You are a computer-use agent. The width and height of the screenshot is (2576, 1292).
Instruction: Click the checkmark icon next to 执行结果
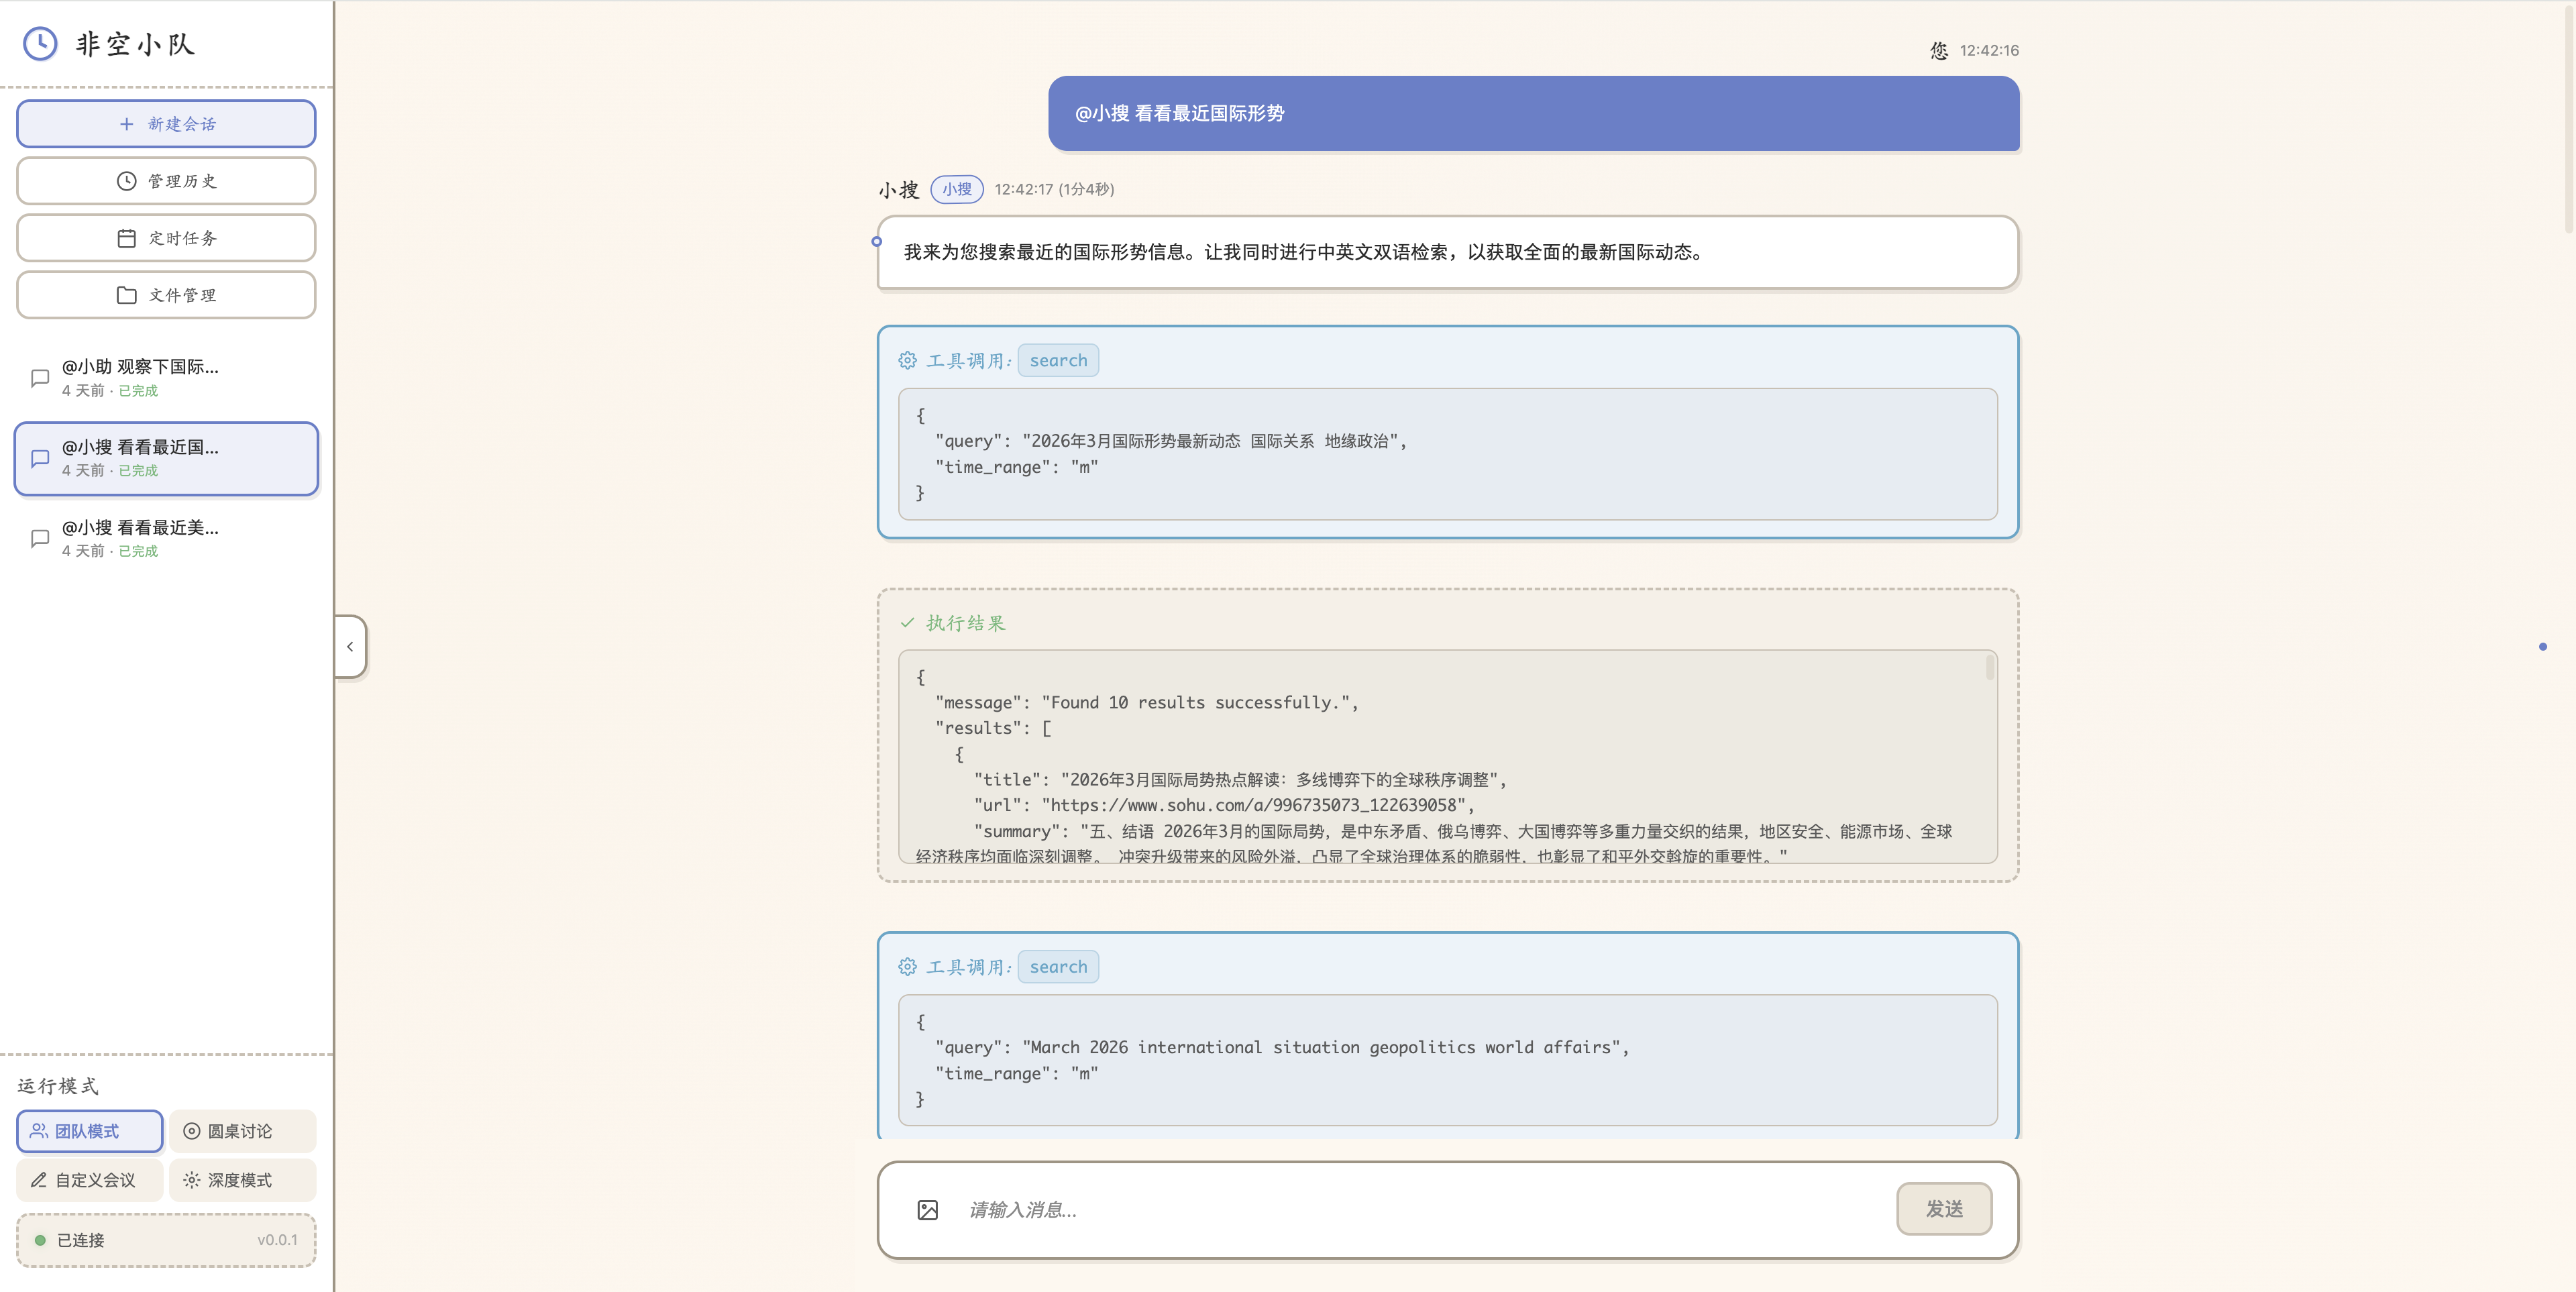[x=907, y=623]
